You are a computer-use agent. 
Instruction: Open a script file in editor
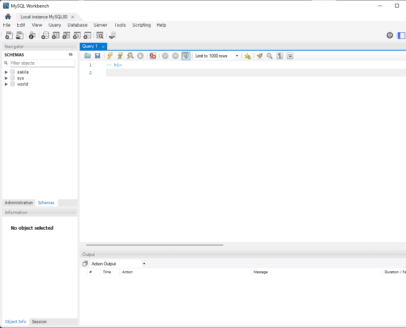pyautogui.click(x=88, y=56)
